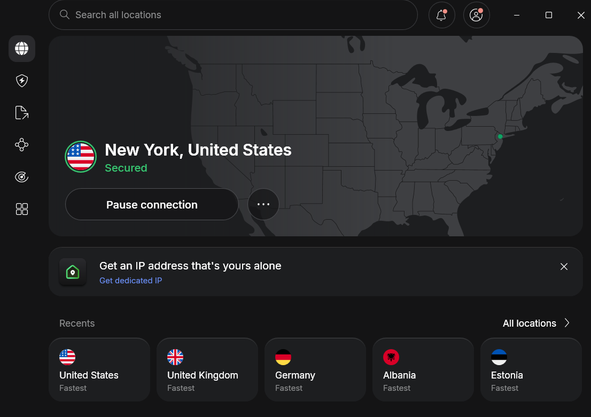Screen dimensions: 591x417
Task: Connect to Estonia fastest server
Action: (x=531, y=369)
